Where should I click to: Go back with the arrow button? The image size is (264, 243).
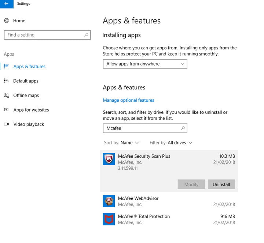pos(7,4)
